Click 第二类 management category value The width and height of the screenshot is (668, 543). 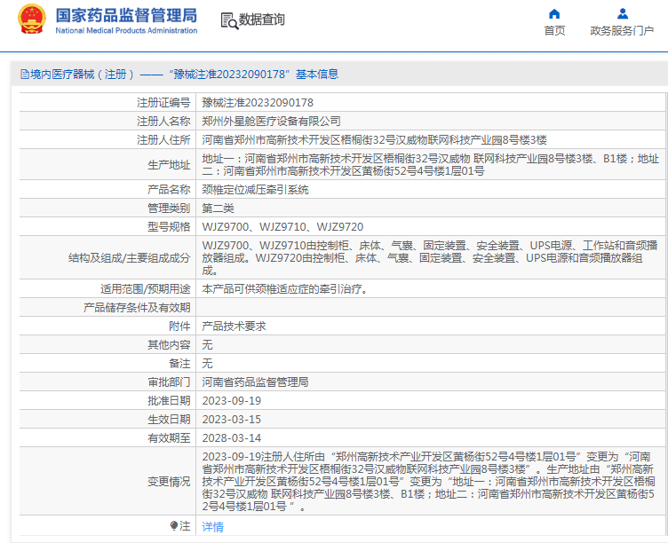219,209
